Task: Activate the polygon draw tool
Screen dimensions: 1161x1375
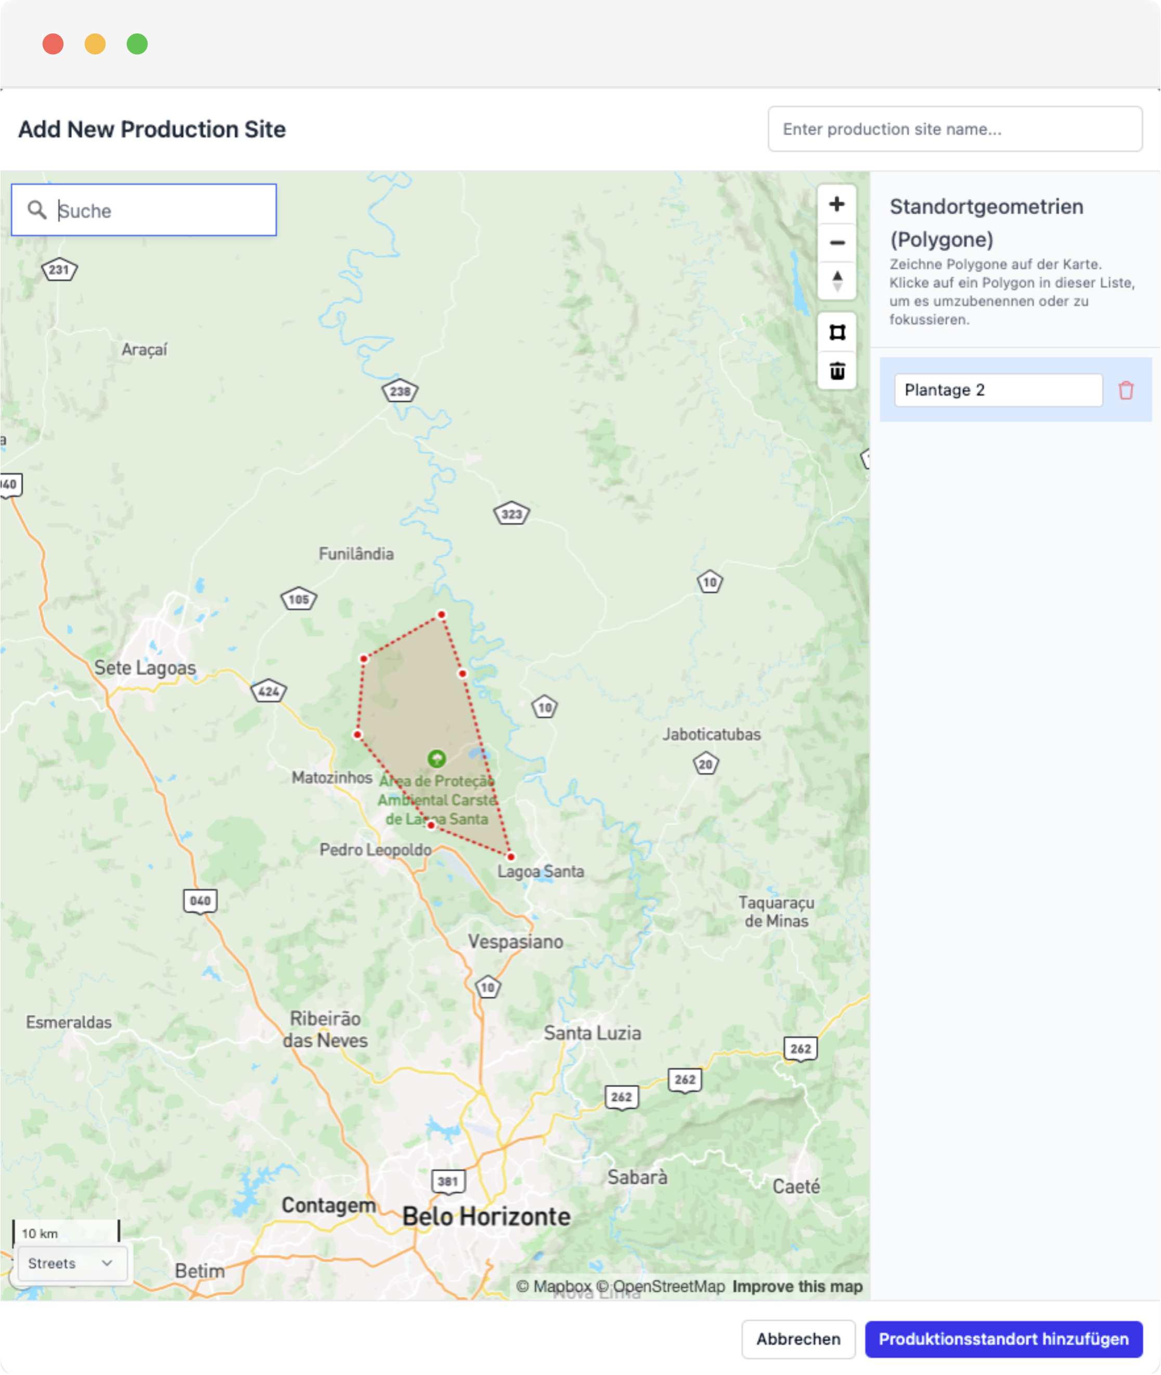Action: [x=836, y=333]
